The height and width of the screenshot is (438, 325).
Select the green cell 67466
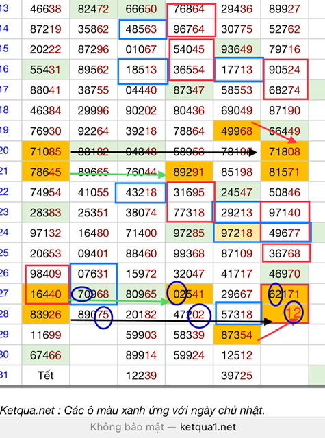click(46, 355)
